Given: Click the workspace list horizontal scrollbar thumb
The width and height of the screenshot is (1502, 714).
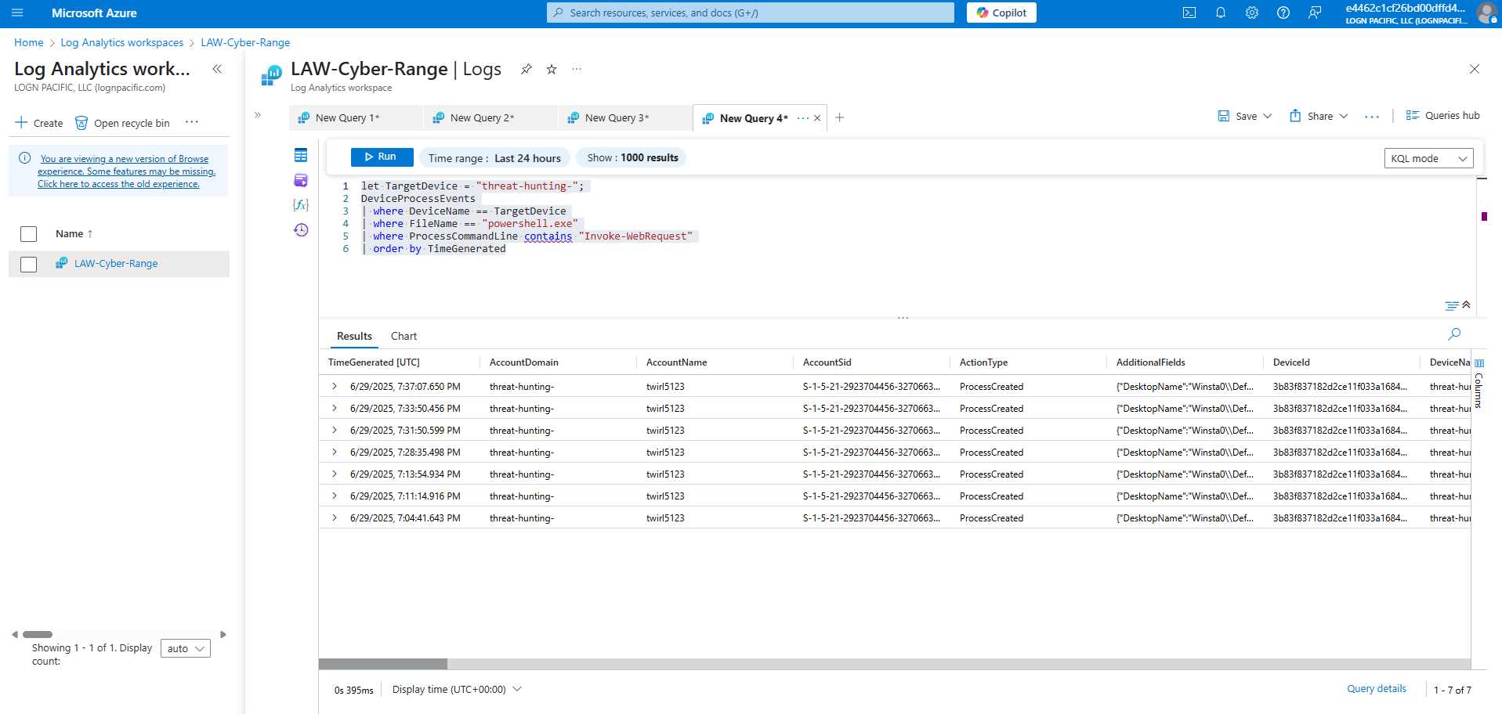Looking at the screenshot, I should tap(38, 634).
